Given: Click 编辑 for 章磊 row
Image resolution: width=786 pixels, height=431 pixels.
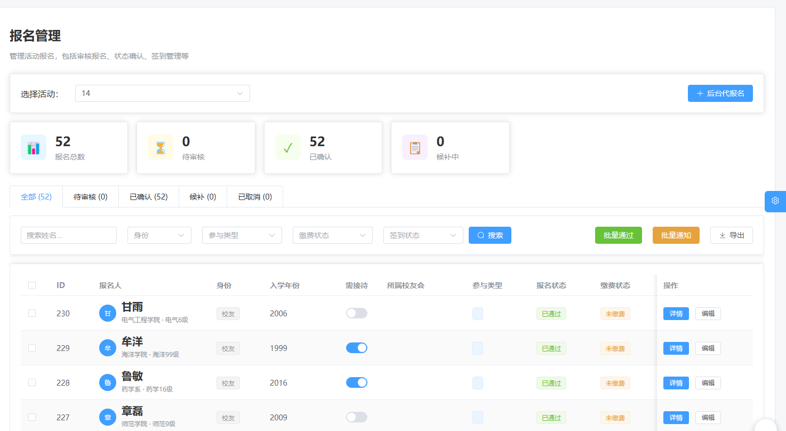Looking at the screenshot, I should (x=708, y=418).
